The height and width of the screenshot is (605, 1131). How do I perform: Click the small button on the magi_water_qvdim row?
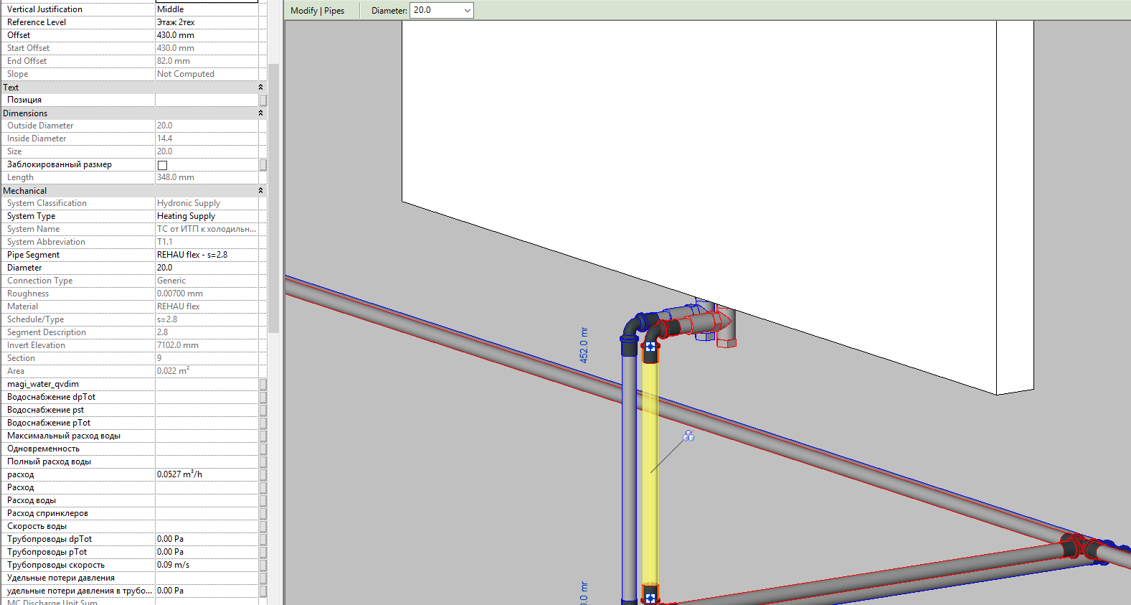[263, 384]
